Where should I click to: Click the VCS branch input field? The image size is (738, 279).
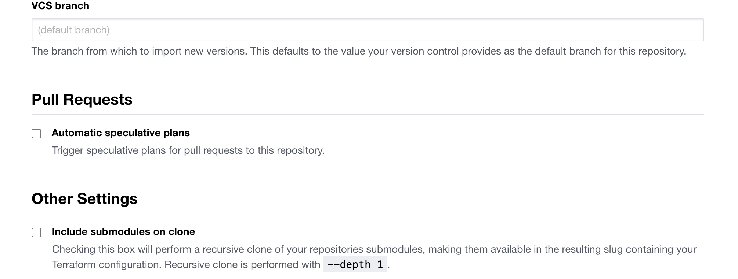(x=367, y=30)
